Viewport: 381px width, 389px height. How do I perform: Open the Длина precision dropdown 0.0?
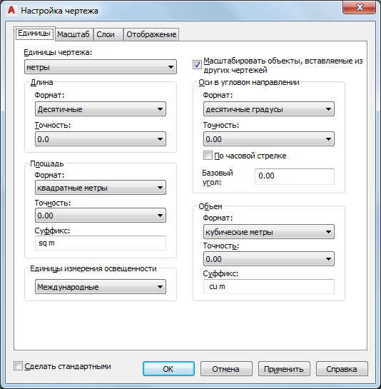(101, 139)
